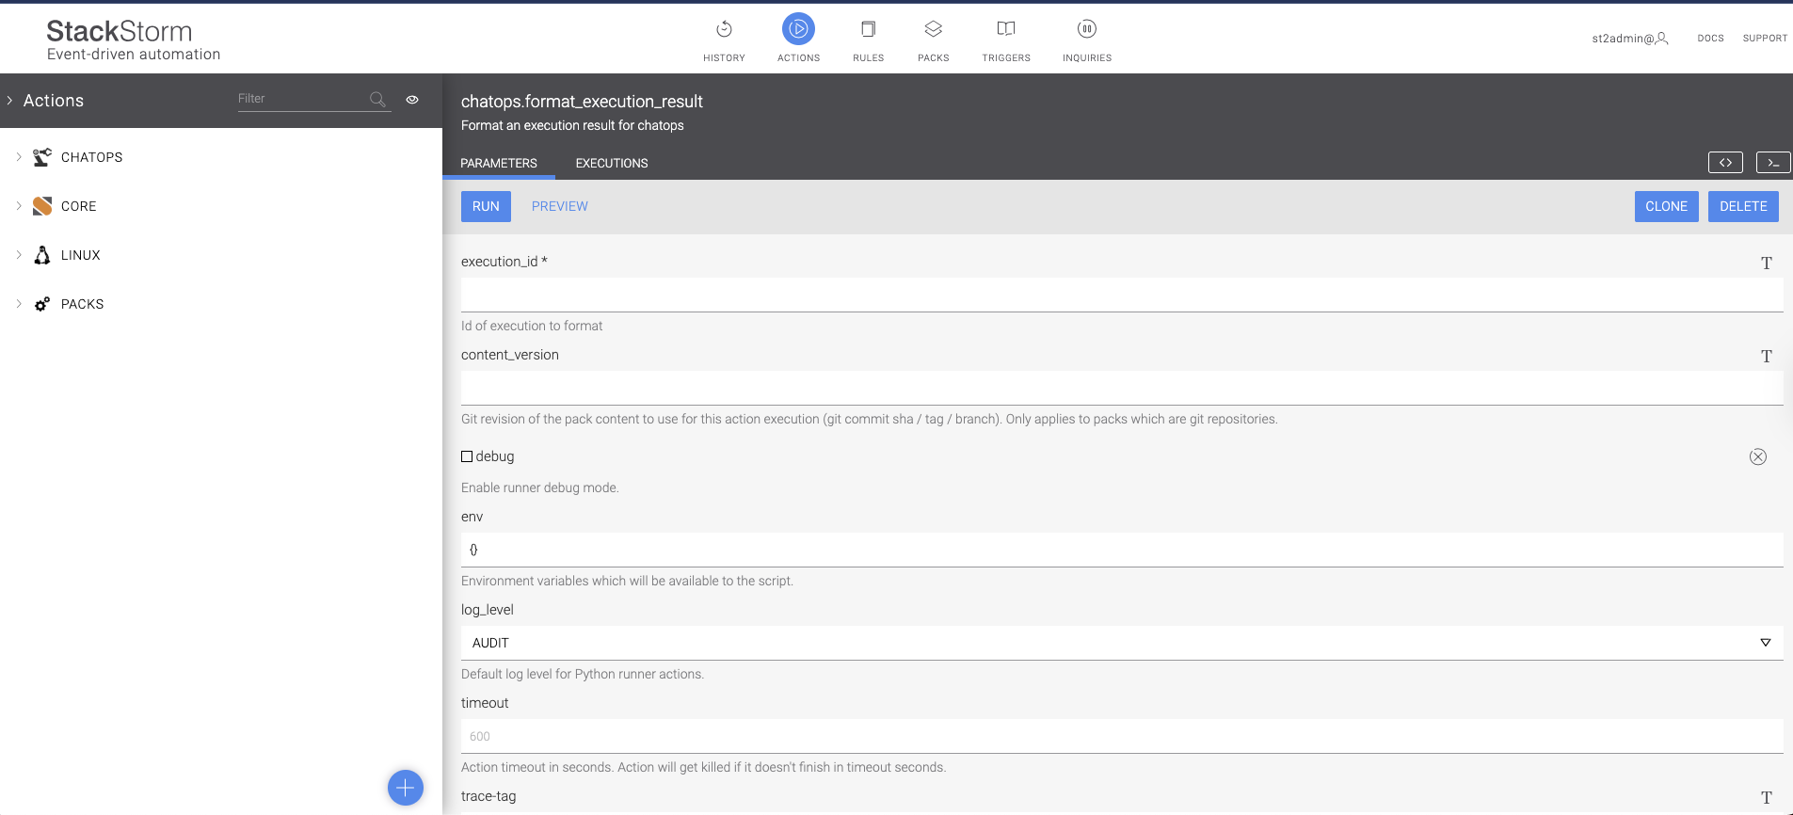Open the code view icon button

[1725, 163]
